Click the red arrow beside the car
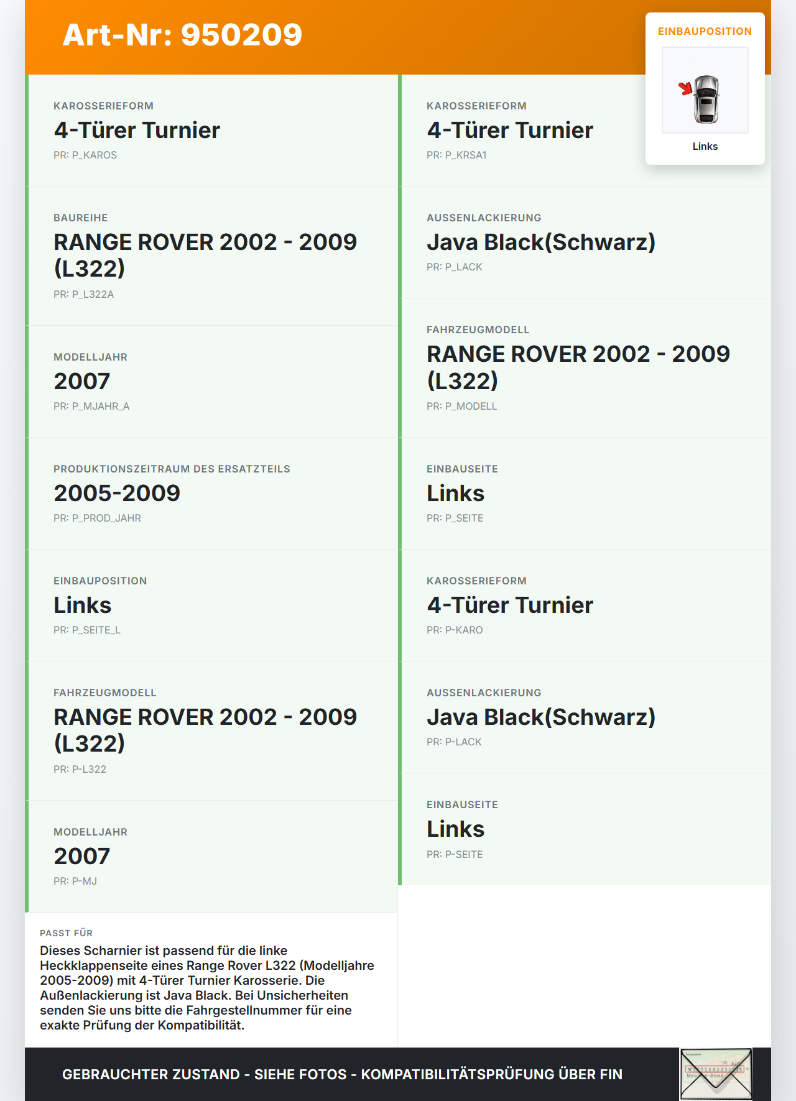The width and height of the screenshot is (796, 1101). point(686,89)
